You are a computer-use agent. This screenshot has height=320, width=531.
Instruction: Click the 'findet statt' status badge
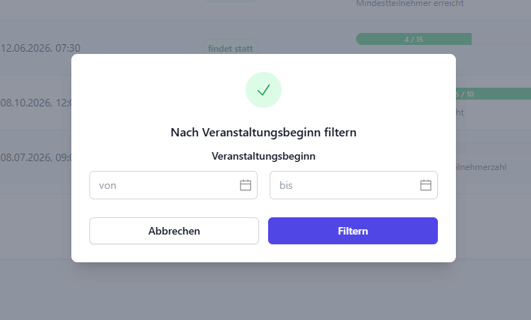[x=230, y=48]
